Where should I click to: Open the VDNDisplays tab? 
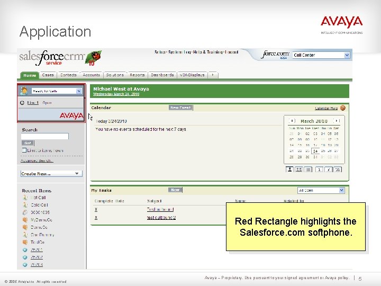(x=192, y=75)
